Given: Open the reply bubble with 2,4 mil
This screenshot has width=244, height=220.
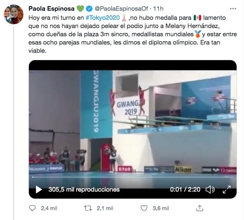Looking at the screenshot, I should 33,208.
